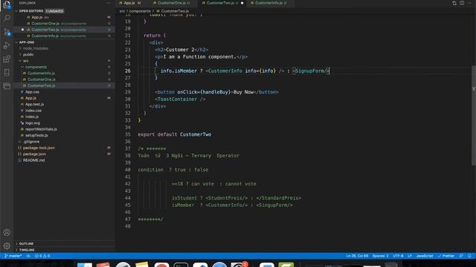Expand the Outline section

tap(26, 244)
